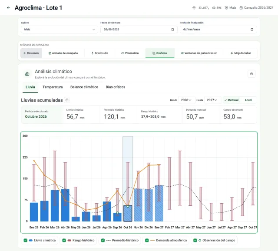Image resolution: width=278 pixels, height=251 pixels.
Task: Go back to Resumen module
Action: (31, 53)
